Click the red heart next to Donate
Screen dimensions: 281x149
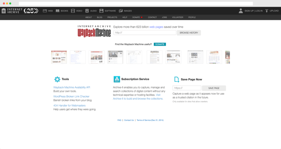tap(142, 17)
